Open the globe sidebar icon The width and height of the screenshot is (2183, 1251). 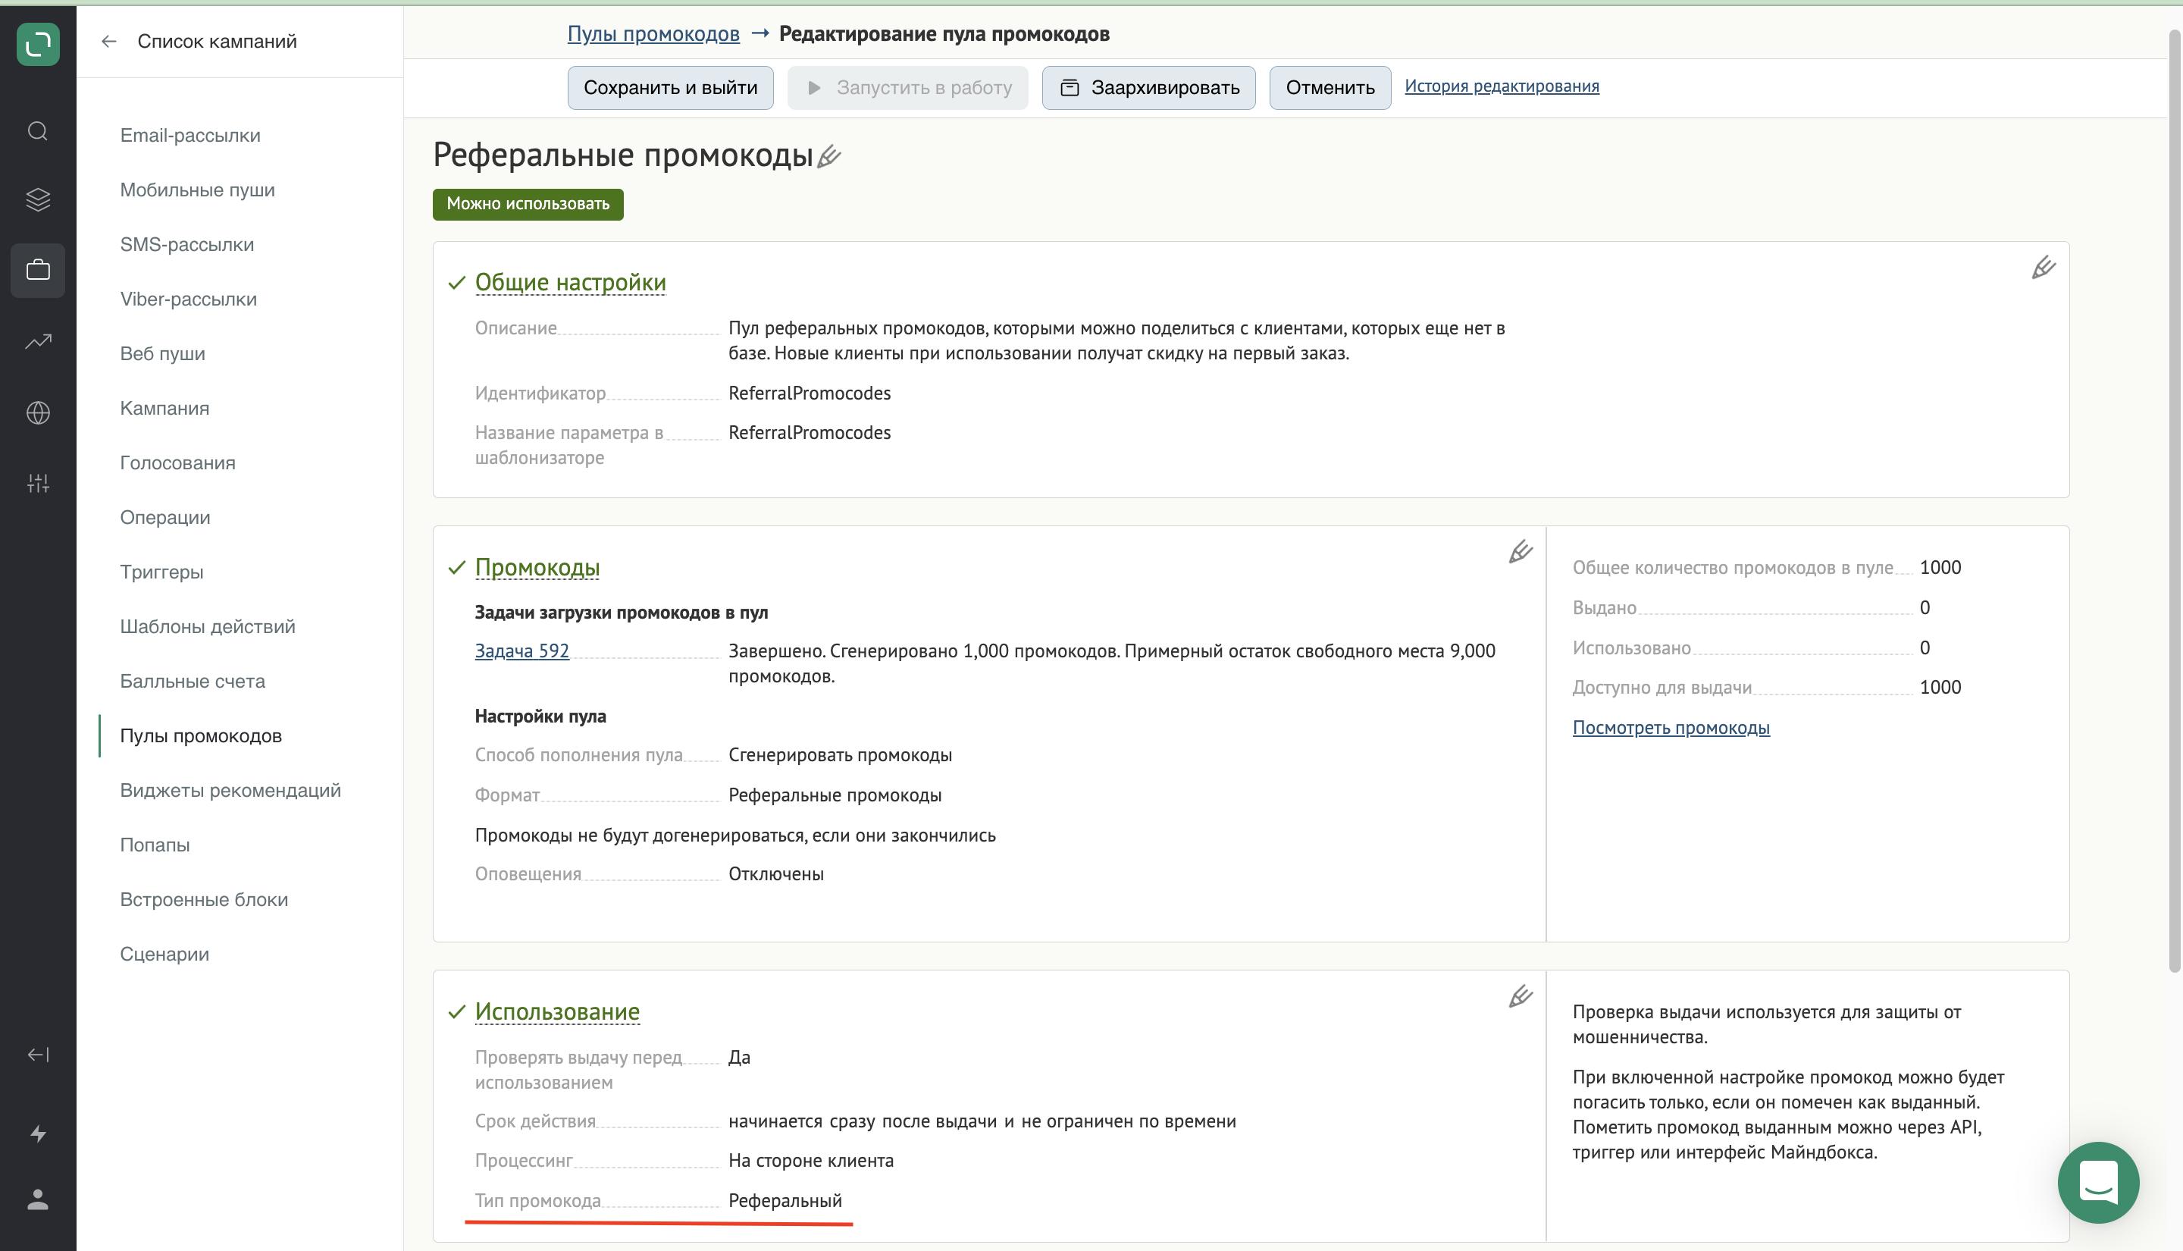pos(38,412)
